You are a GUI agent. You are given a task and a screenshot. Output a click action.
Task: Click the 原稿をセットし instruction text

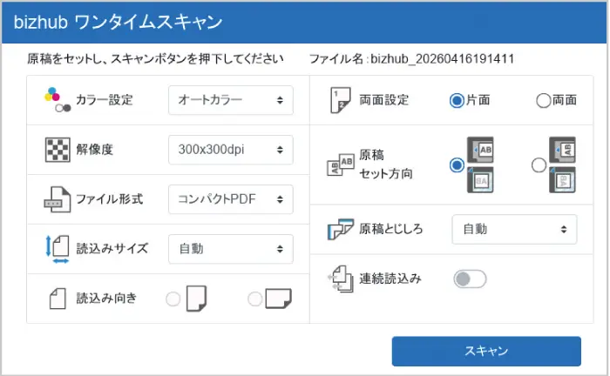click(x=155, y=58)
